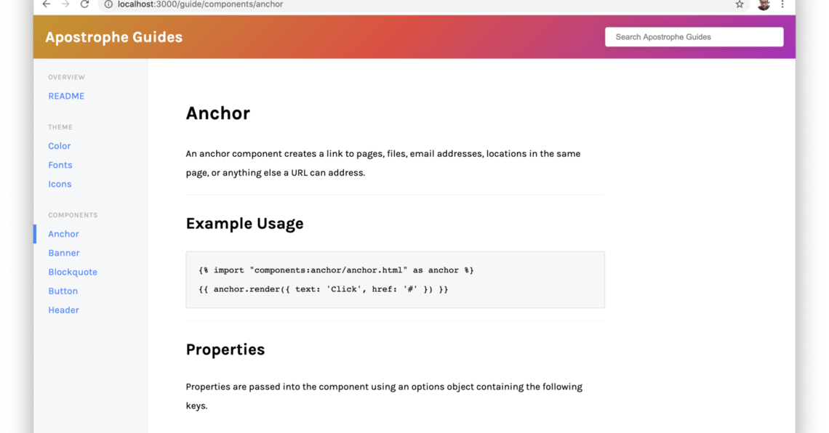Viewport: 829px width, 433px height.
Task: Open the Button component page
Action: 63,291
